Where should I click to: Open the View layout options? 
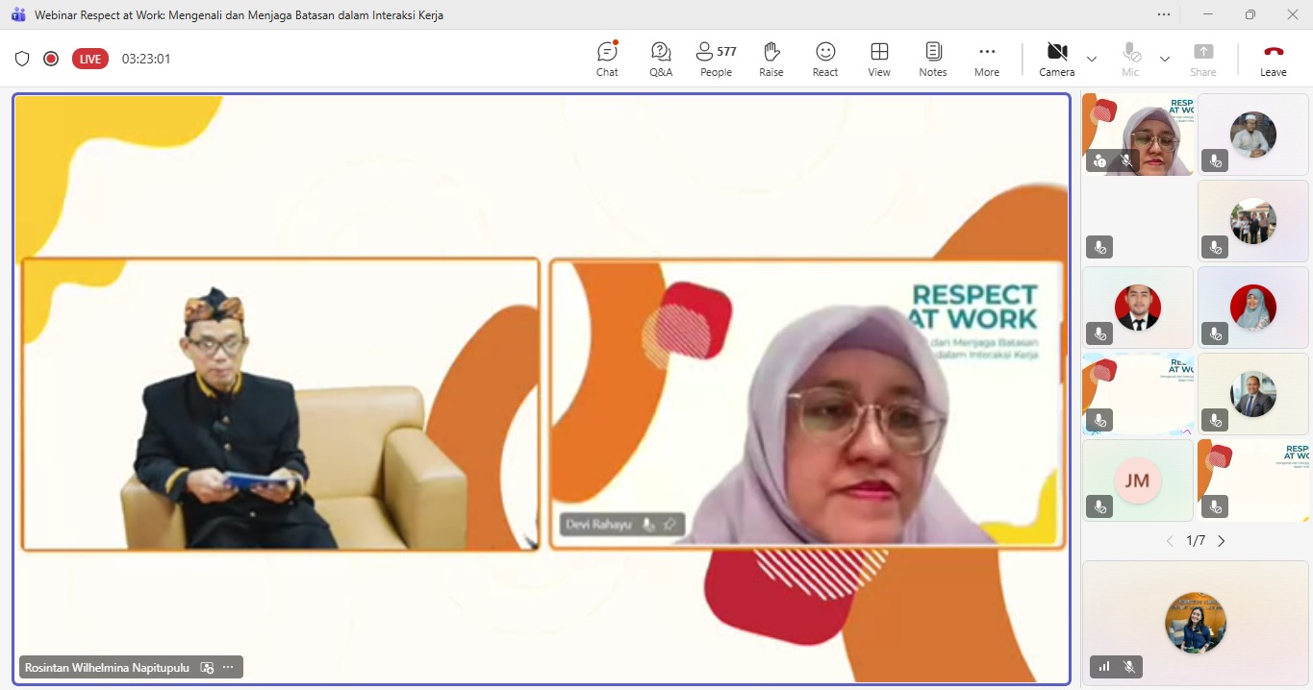click(878, 59)
